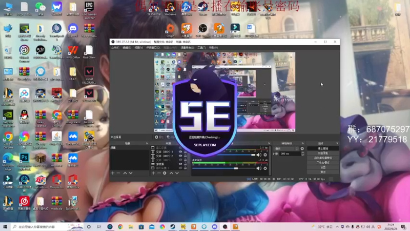This screenshot has height=231, width=410.
Task: Click the start recording button in Controls
Action: 323,153
